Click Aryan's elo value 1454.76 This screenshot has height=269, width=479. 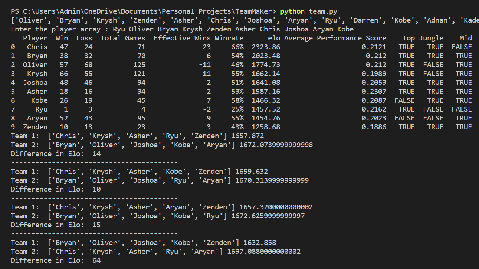(x=266, y=118)
